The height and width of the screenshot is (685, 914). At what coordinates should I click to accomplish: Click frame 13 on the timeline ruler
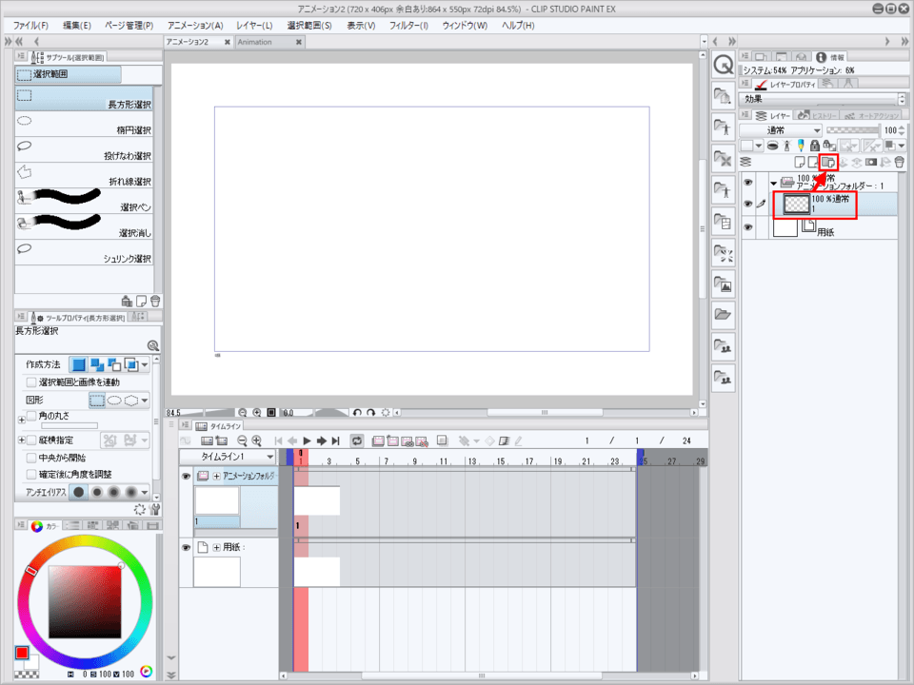(471, 460)
